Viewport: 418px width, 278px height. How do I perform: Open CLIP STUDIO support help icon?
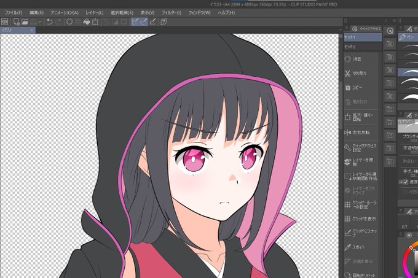(164, 22)
